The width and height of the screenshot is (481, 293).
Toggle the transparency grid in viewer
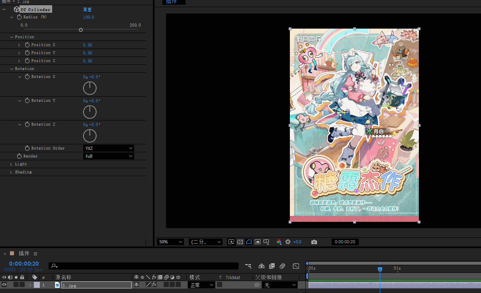240,242
